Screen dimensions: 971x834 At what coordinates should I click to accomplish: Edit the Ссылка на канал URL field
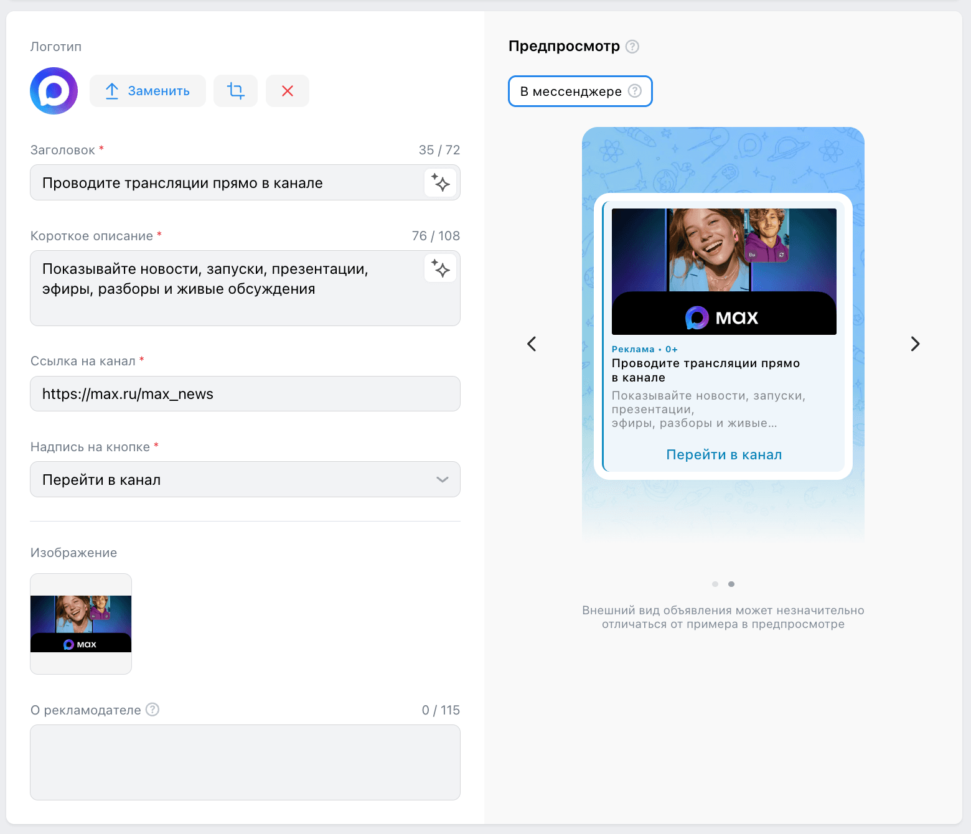tap(245, 393)
